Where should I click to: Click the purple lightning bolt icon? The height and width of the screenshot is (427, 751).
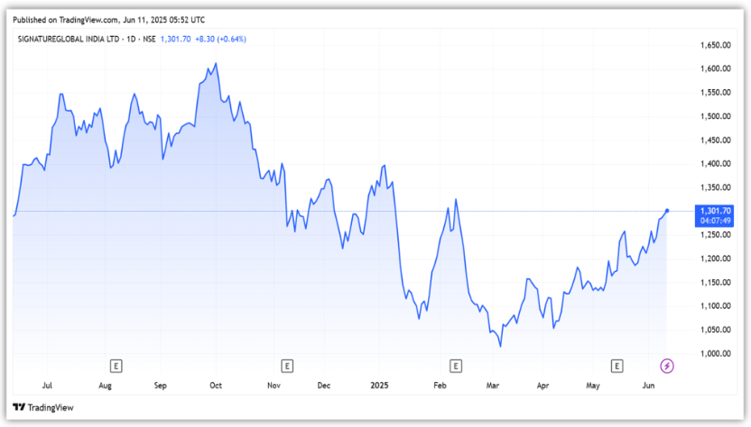point(667,365)
